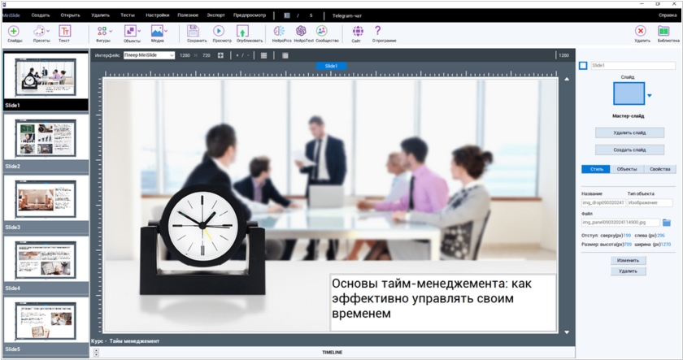Expand the Фигуры dropdown arrow
This screenshot has width=683, height=360.
coord(111,32)
